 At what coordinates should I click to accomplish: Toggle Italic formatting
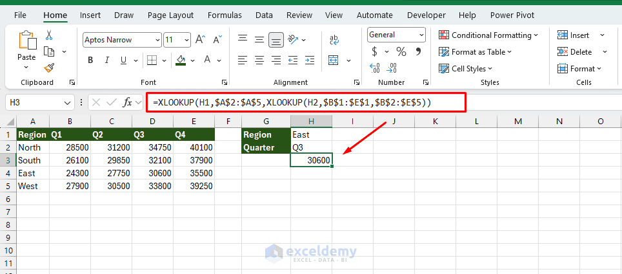pos(106,60)
